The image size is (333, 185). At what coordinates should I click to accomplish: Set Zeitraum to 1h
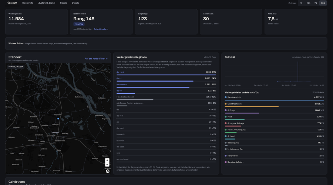301,3
